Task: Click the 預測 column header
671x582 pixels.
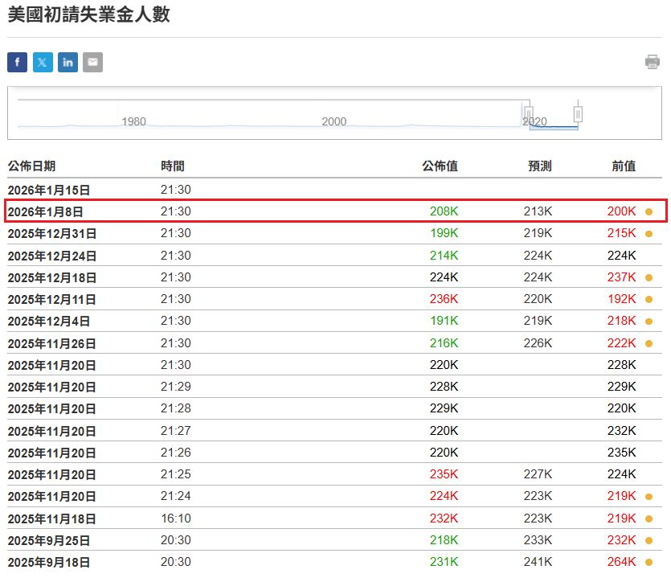Action: 539,166
